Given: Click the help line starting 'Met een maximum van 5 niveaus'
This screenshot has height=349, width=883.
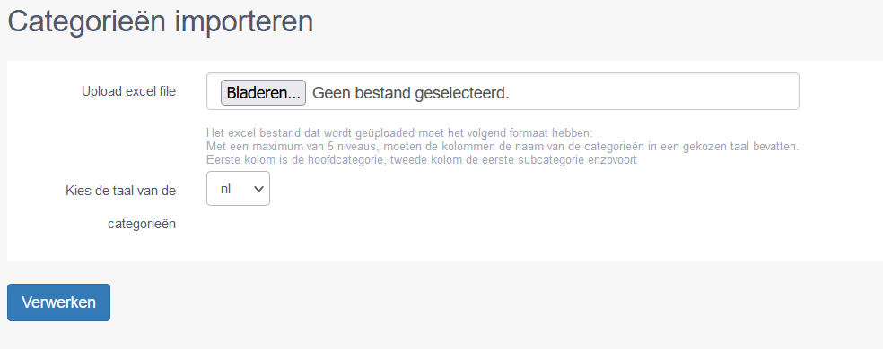Looking at the screenshot, I should click(503, 146).
